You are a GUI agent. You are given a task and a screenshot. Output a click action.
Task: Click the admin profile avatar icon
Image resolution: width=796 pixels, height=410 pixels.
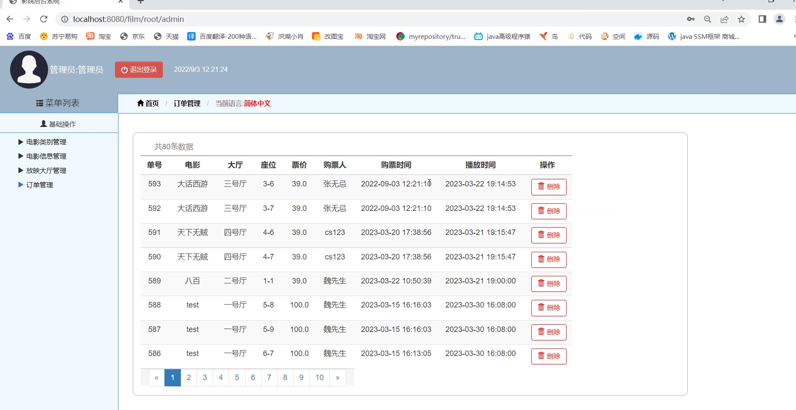tap(29, 70)
